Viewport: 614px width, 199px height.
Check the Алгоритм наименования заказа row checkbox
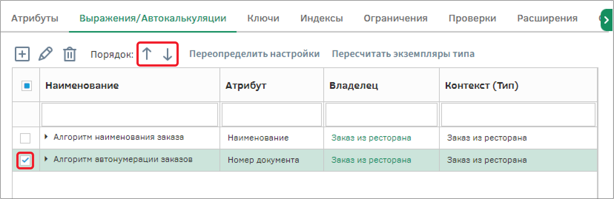pos(25,138)
